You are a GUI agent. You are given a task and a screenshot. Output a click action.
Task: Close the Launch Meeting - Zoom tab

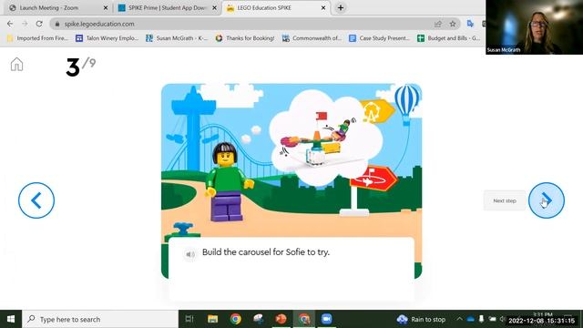[x=106, y=8]
